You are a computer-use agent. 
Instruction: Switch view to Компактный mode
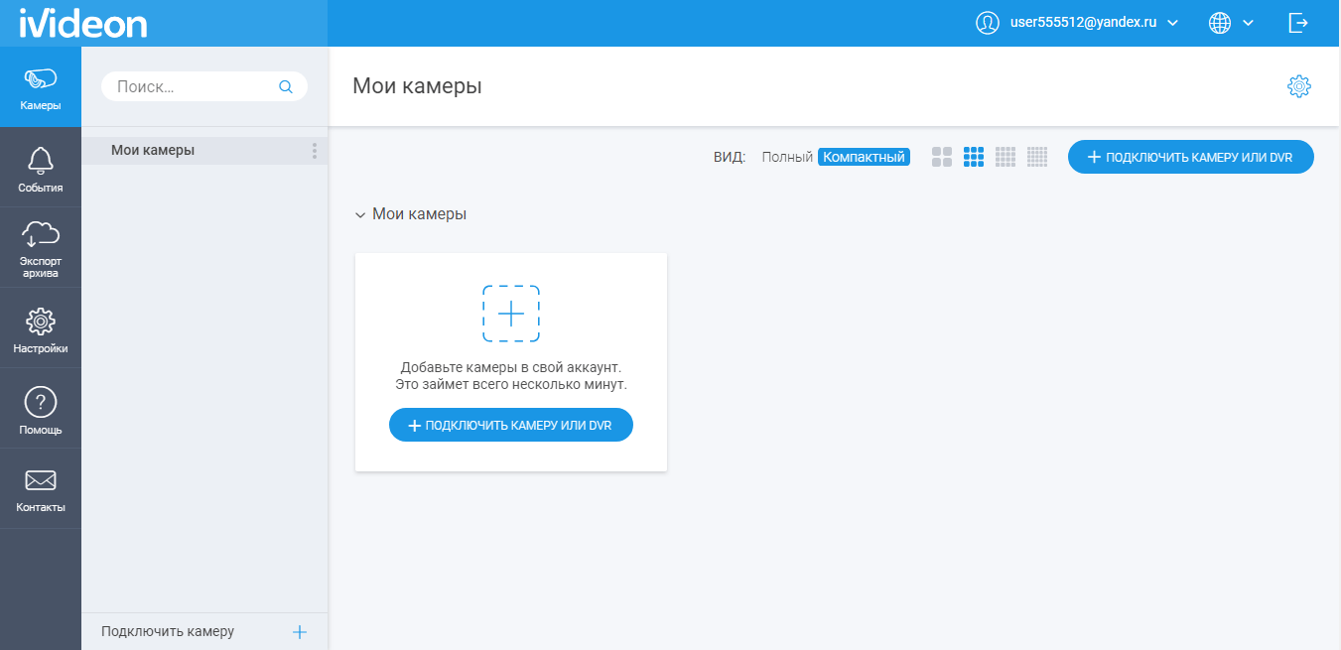(x=864, y=157)
